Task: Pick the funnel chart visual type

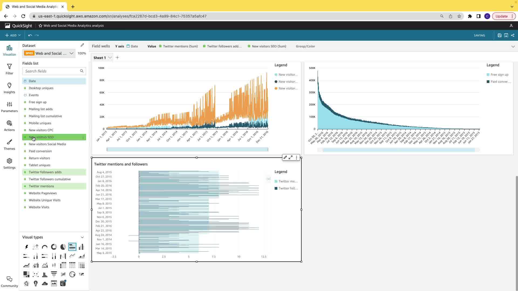Action: click(x=54, y=274)
